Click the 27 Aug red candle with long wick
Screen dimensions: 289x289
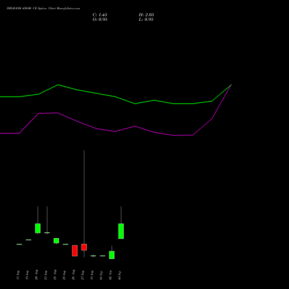pos(84,247)
